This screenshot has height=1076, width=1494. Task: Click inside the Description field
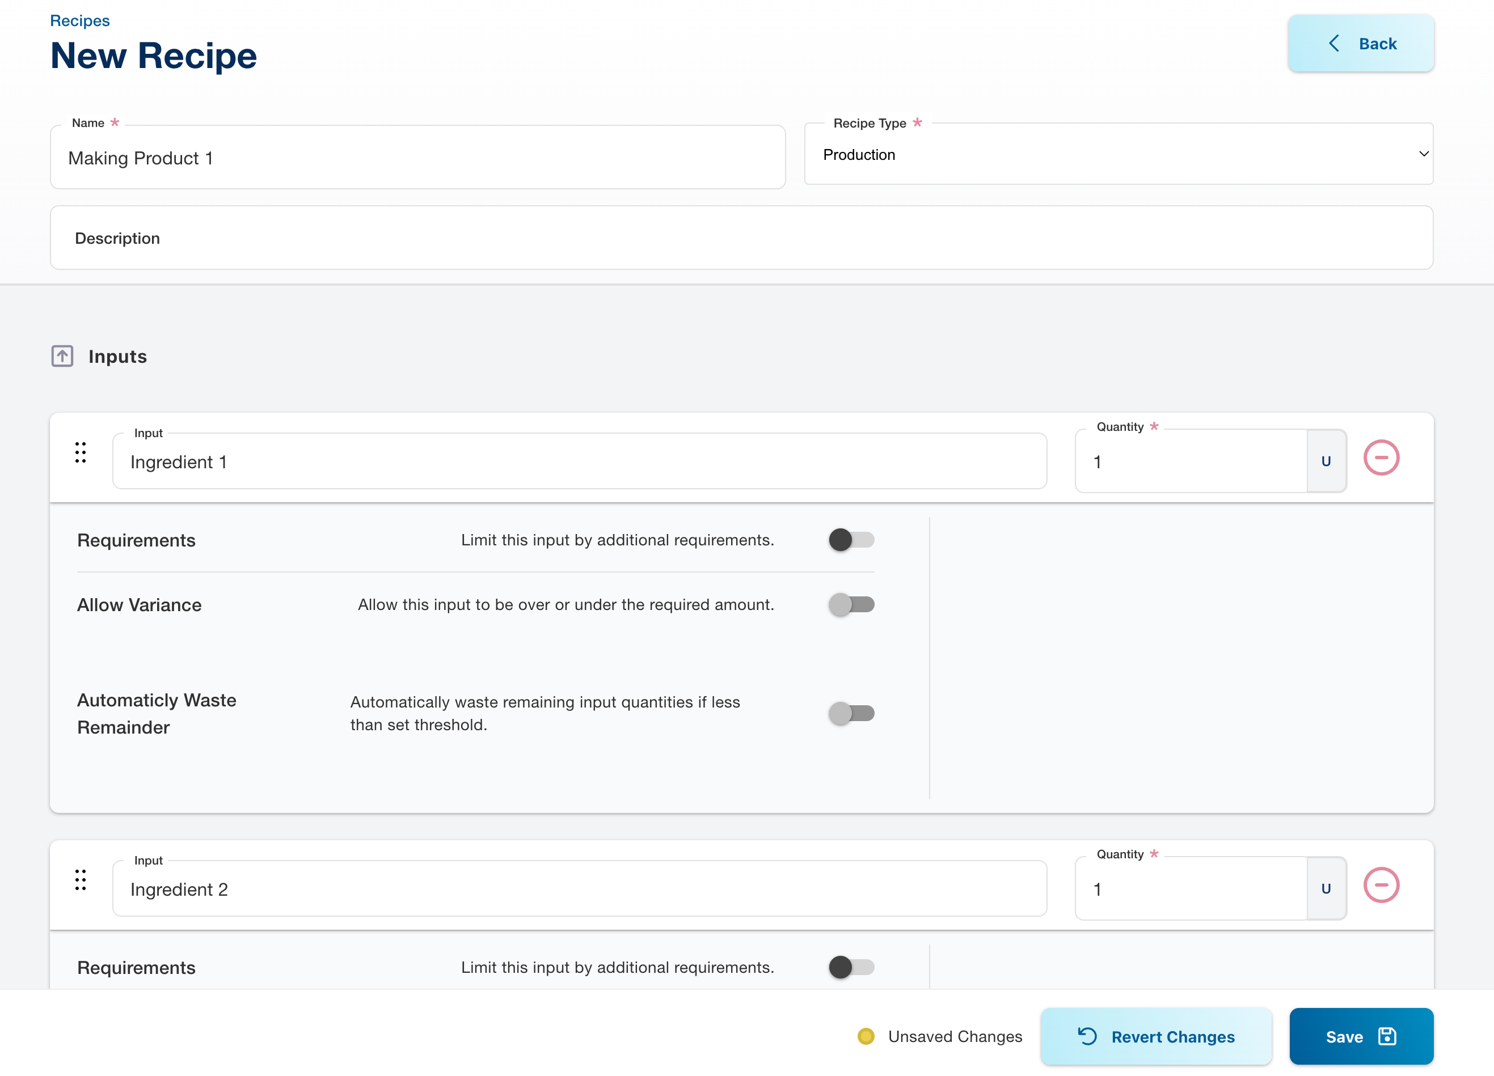(x=741, y=238)
